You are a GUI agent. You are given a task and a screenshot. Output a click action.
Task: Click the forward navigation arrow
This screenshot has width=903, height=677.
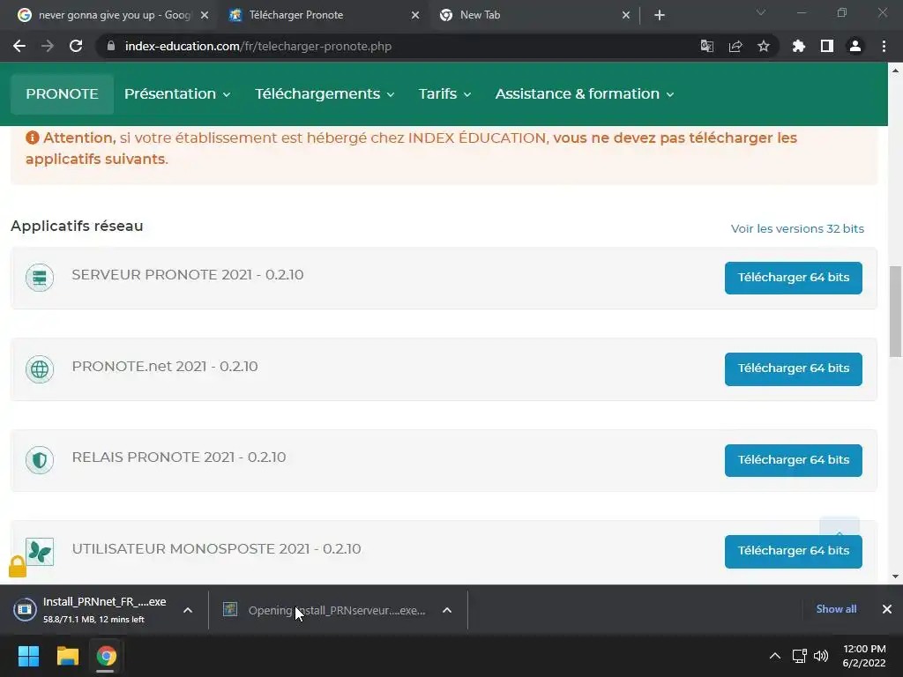pos(48,46)
